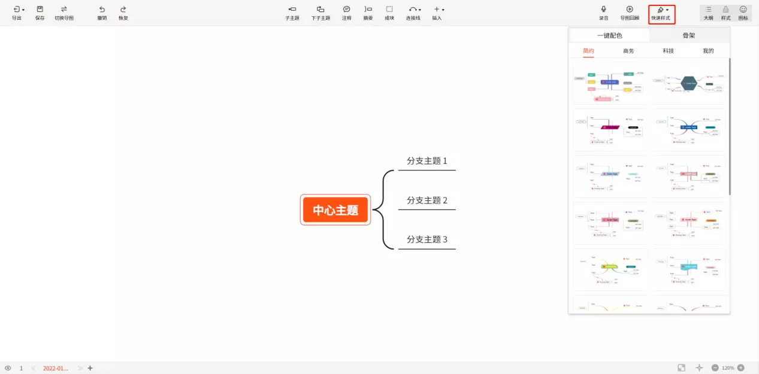Click the 注释 (annotation) bubble icon
The height and width of the screenshot is (374, 759).
pos(346,10)
